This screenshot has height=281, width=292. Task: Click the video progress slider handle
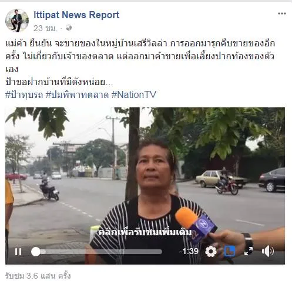36,252
